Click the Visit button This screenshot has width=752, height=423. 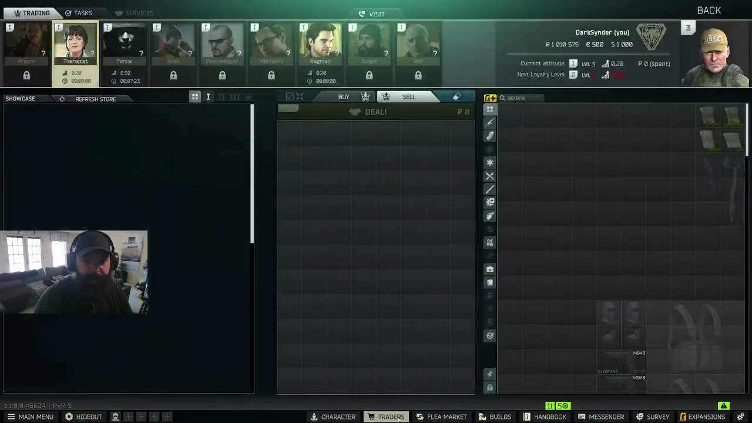(x=371, y=14)
